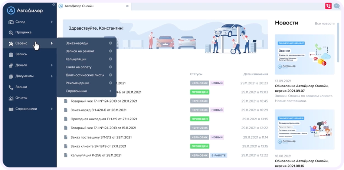Collapse the sidebar with double-chevron icon
The image size is (344, 170).
click(x=54, y=4)
